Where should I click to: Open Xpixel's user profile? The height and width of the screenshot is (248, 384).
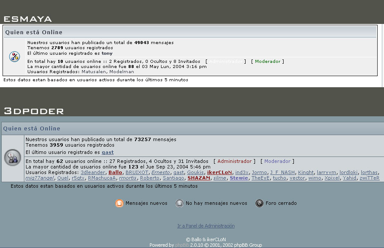tap(332, 178)
